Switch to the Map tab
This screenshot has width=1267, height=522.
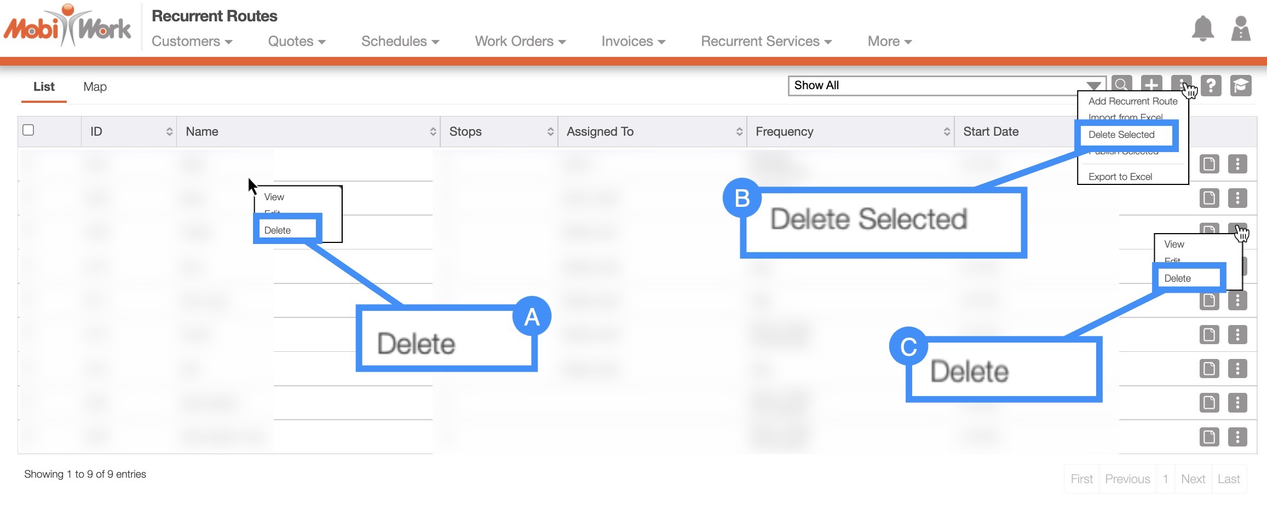click(95, 87)
